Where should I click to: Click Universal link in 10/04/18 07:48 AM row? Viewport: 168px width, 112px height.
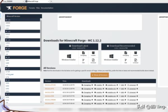(132, 100)
